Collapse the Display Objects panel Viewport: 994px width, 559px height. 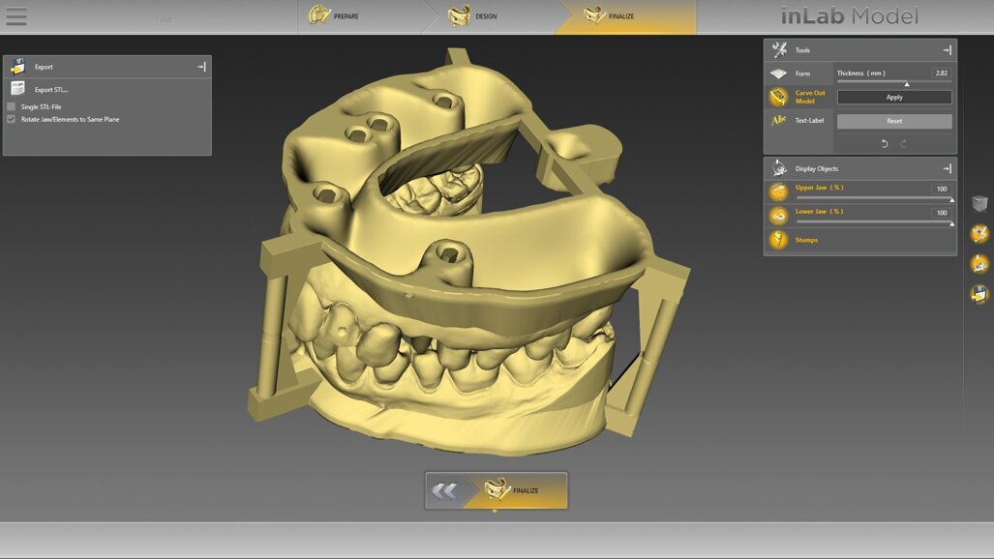pyautogui.click(x=947, y=167)
